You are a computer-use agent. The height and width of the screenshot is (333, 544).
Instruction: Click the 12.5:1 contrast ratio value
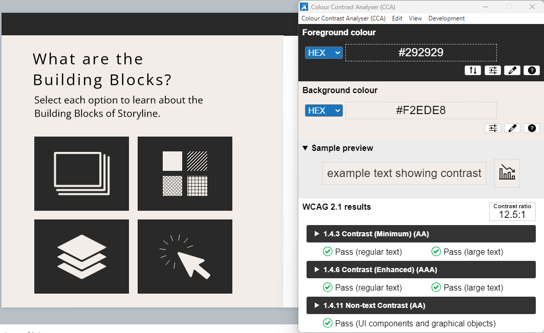(x=512, y=215)
